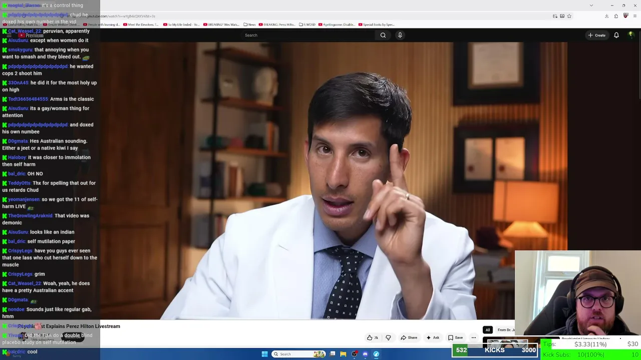Select the 'All' filter chip

pos(487,330)
